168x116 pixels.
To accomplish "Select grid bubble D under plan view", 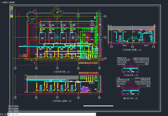I will [x=15, y=68].
